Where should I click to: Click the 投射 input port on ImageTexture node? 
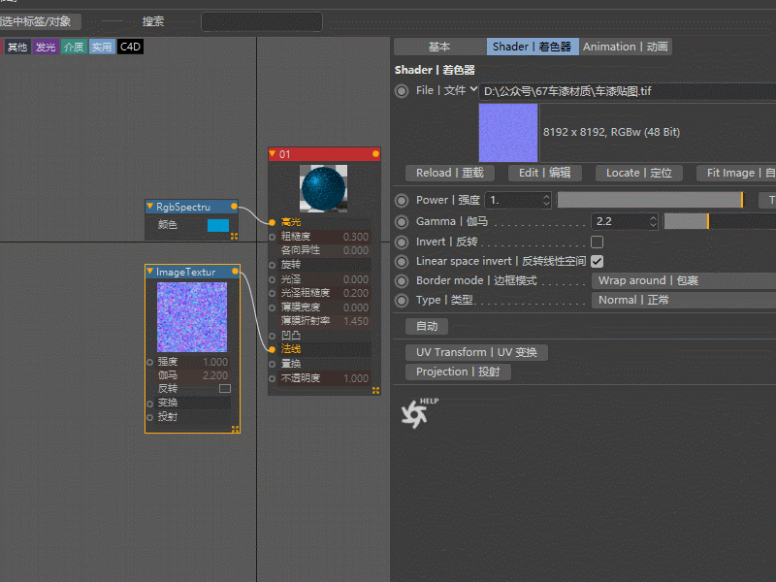pyautogui.click(x=149, y=417)
